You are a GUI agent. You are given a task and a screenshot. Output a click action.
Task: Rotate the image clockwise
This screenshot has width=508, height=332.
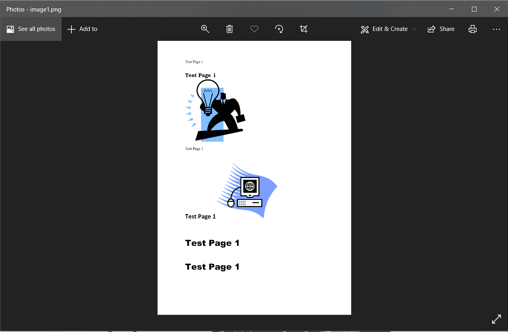point(279,29)
